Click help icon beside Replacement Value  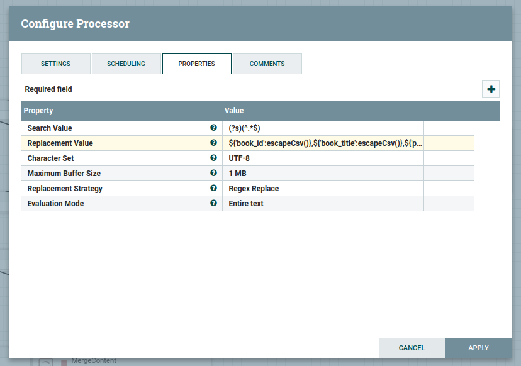click(x=213, y=143)
